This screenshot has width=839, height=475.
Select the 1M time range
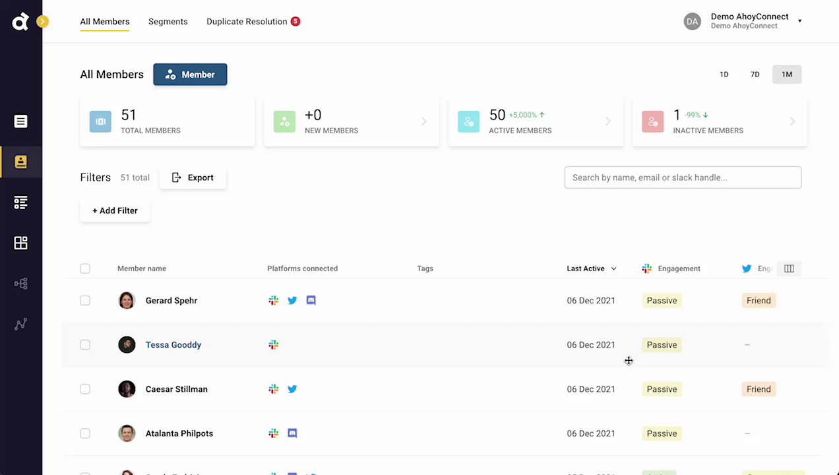[787, 75]
